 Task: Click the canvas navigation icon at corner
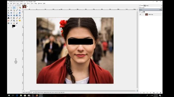[137, 91]
